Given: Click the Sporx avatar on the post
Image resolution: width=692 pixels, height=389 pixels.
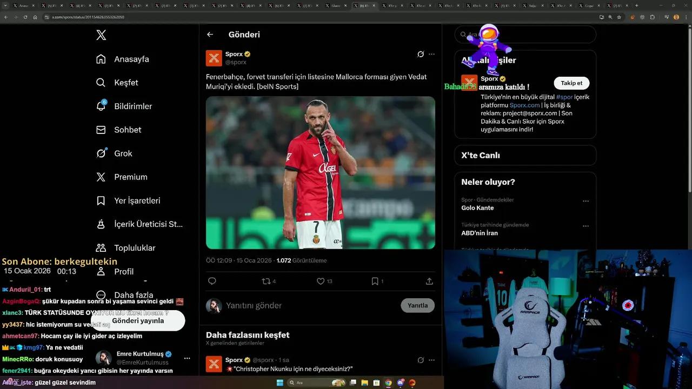Looking at the screenshot, I should pyautogui.click(x=214, y=58).
